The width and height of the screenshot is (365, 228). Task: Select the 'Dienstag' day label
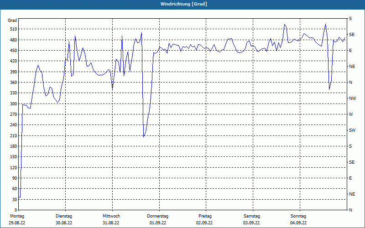tap(64, 216)
